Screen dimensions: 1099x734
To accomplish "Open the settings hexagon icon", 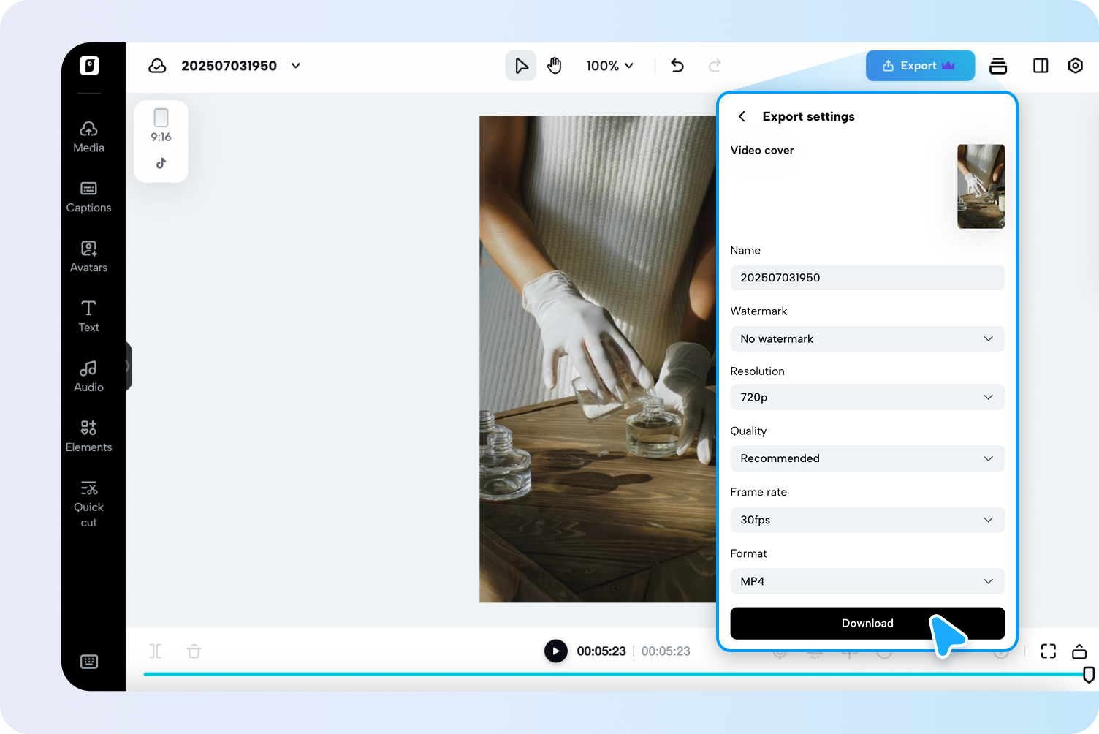I will pos(1076,66).
